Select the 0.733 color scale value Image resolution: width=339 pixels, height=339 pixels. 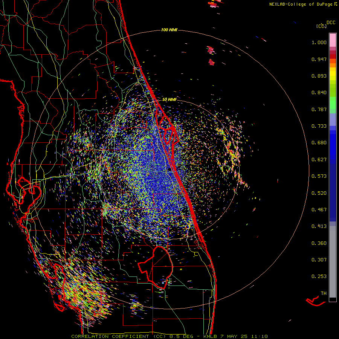coord(319,126)
